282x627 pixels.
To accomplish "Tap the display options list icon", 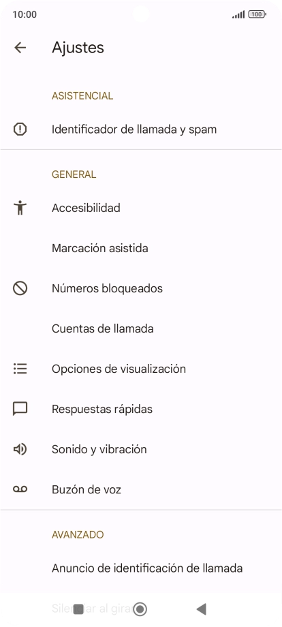I will pos(20,368).
